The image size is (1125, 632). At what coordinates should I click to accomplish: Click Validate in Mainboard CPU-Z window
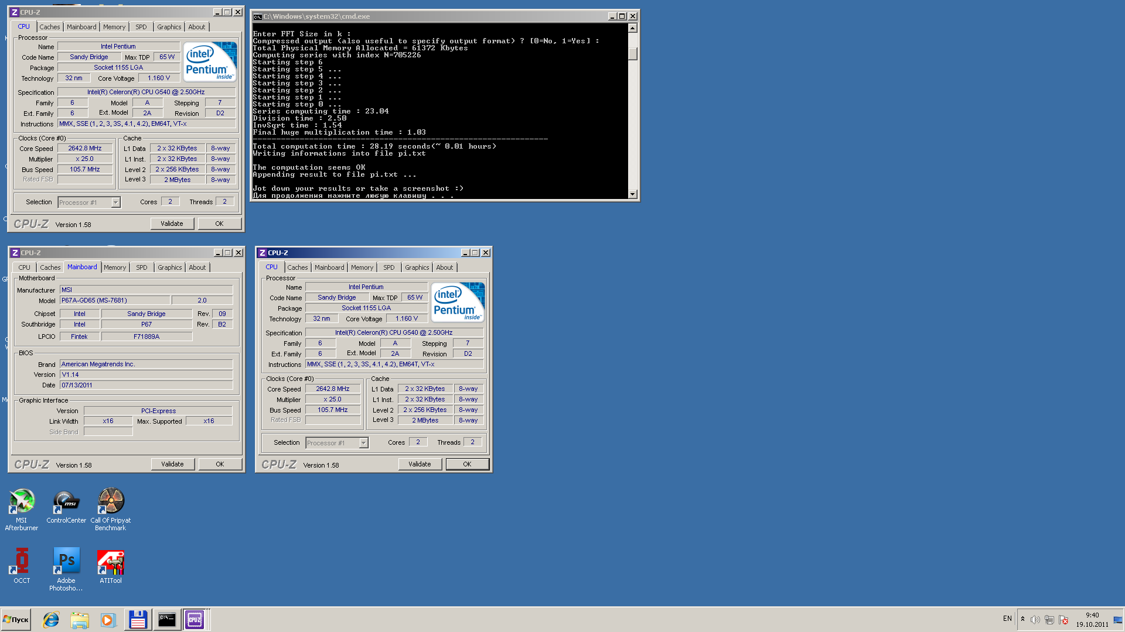[x=172, y=464]
